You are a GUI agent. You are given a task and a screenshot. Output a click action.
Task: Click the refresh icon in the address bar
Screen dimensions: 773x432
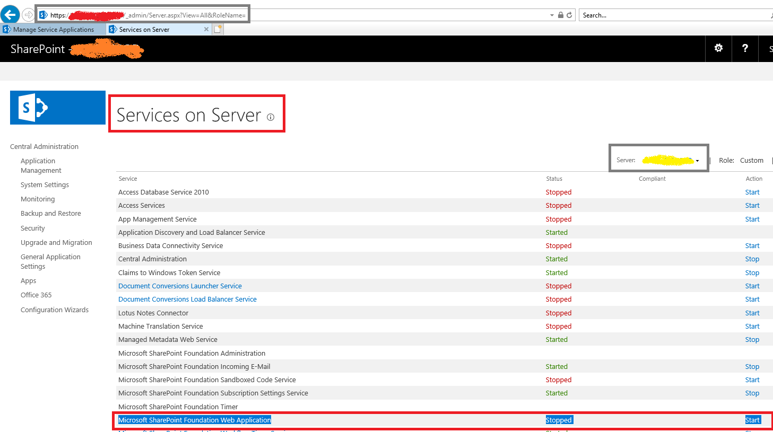(570, 15)
